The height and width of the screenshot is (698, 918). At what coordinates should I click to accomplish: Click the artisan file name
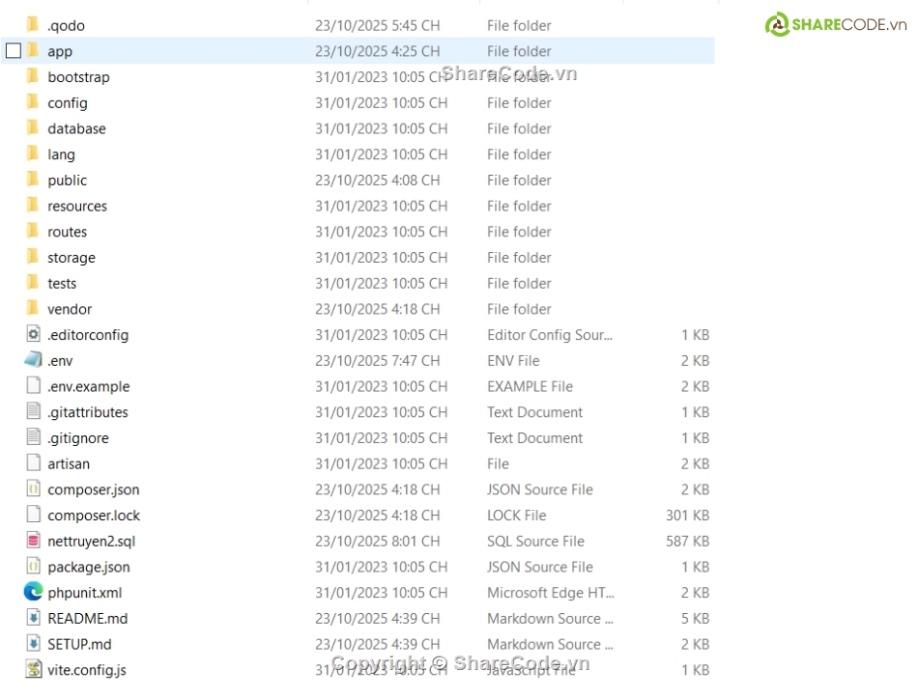pyautogui.click(x=69, y=463)
